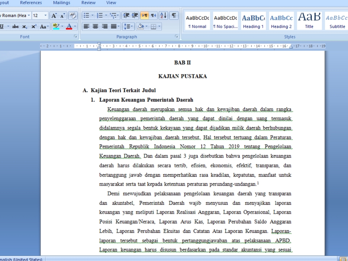Enable Right-to-Left text direction
This screenshot has height=261, width=348.
(153, 16)
